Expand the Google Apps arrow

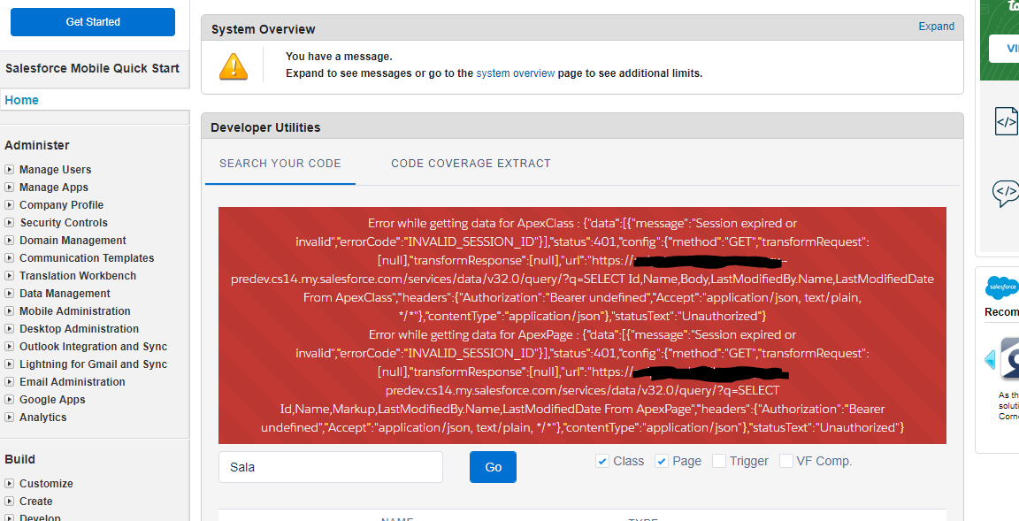click(x=9, y=400)
